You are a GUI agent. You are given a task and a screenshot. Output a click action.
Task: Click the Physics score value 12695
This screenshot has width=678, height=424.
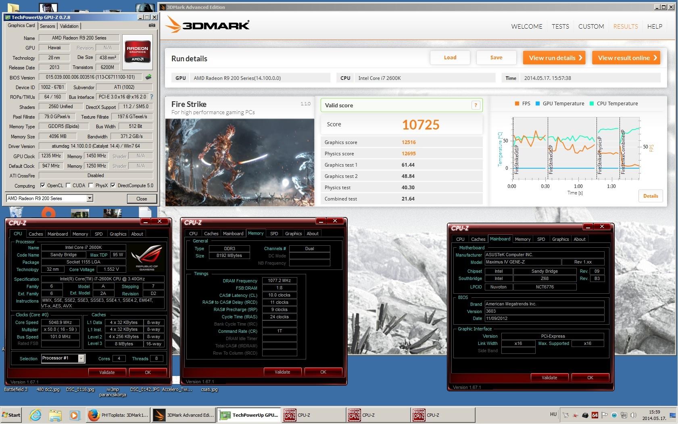[x=409, y=153]
